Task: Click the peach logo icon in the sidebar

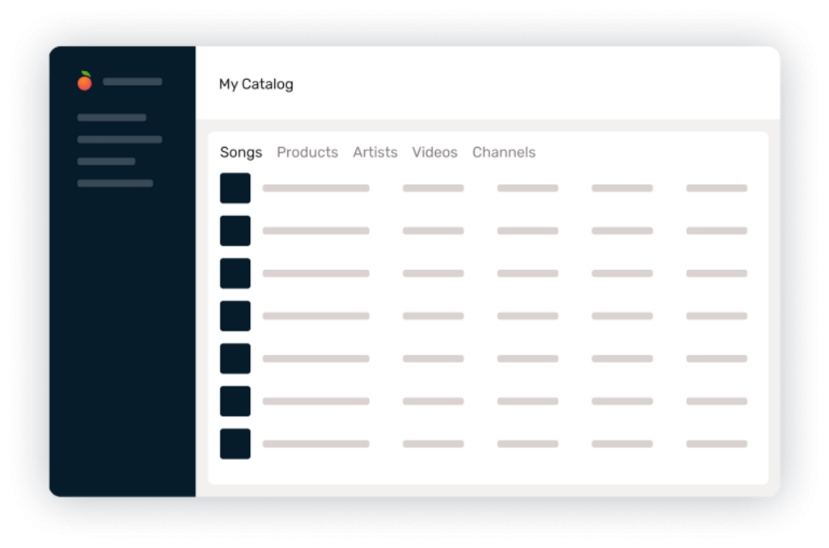Action: tap(85, 81)
